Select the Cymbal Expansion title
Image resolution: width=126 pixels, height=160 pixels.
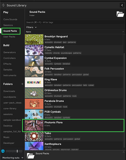pos(56,58)
